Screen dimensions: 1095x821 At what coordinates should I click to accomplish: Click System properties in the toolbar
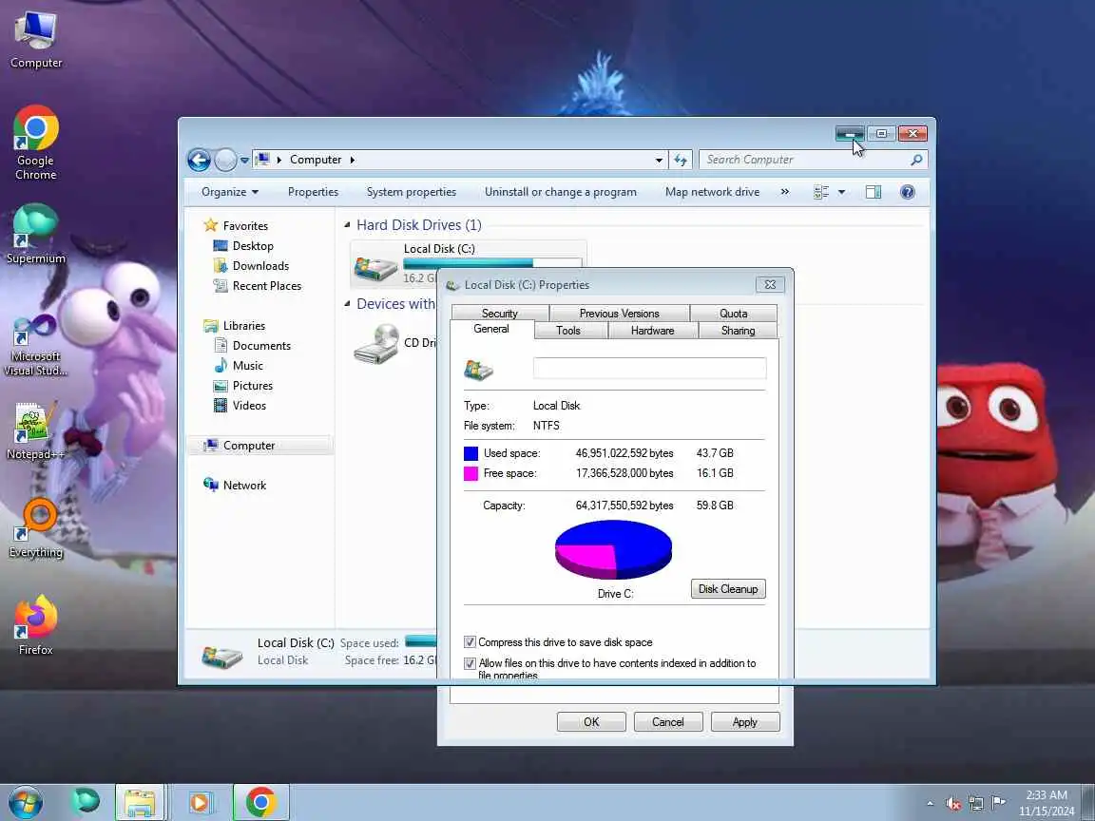[x=412, y=192]
